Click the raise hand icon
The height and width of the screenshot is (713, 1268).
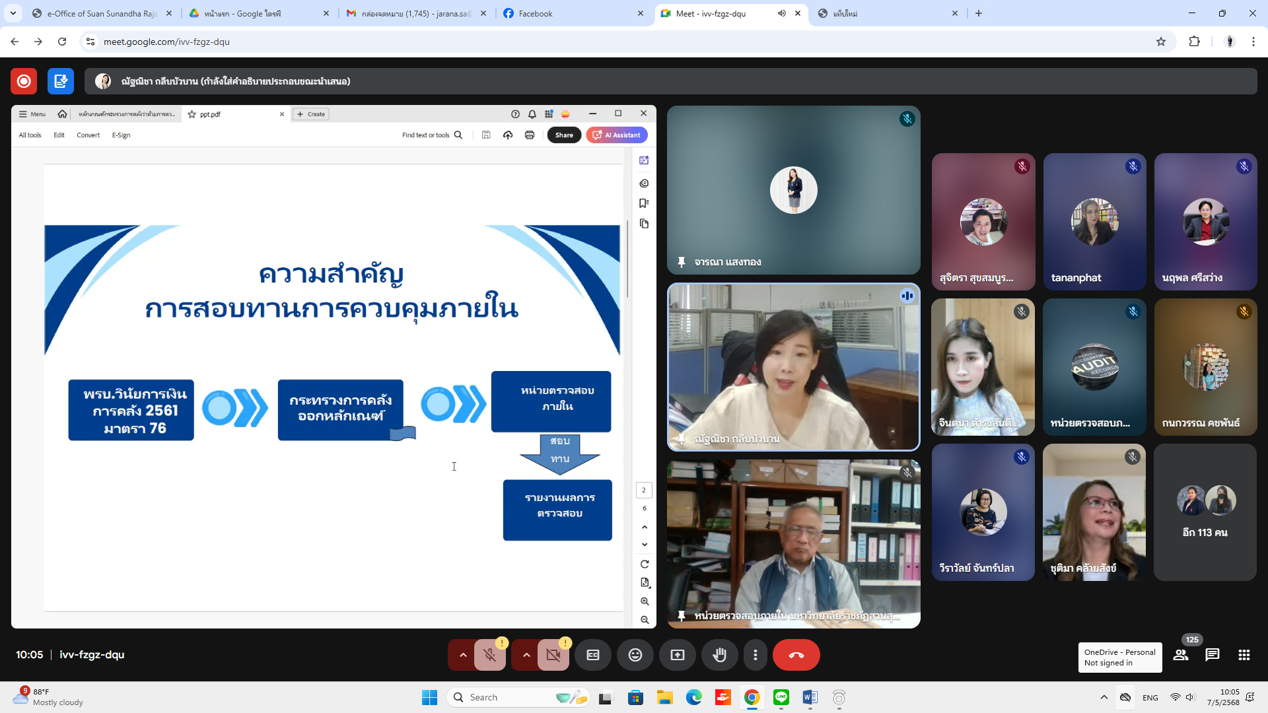point(719,655)
